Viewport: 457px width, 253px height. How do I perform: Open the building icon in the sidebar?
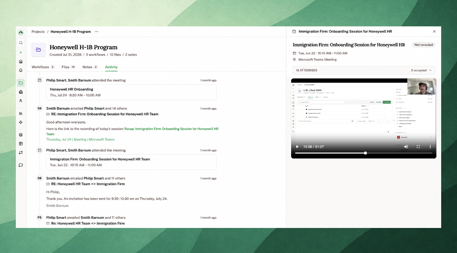coord(21,92)
